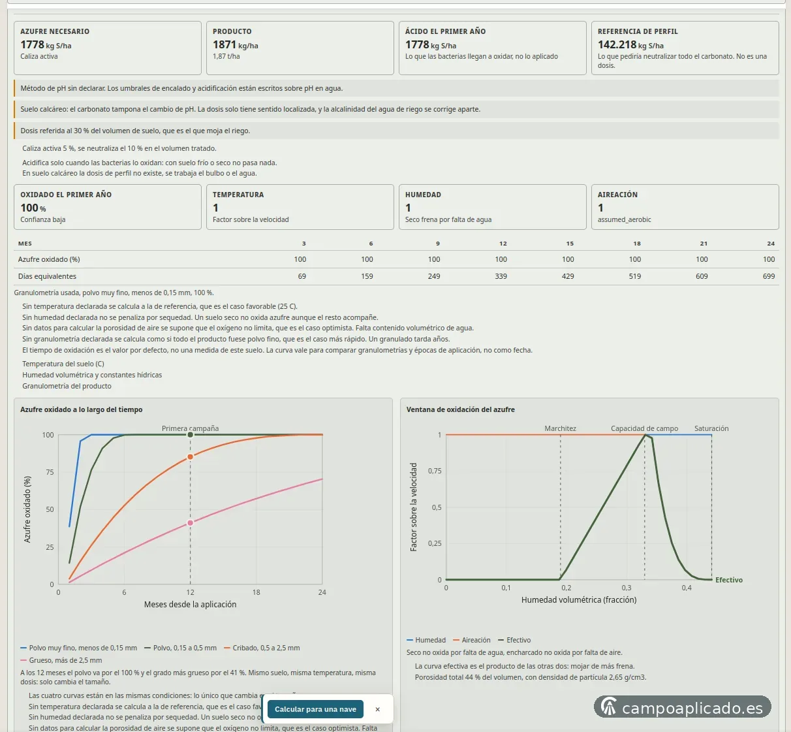Select the "Polvo muy fino, menos de 0,15 mm" legend entry

[79, 648]
